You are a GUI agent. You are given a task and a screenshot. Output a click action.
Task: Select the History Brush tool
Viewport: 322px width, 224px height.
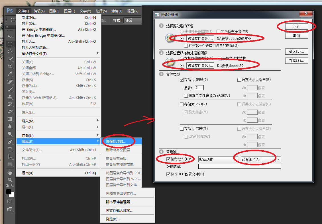[x=10, y=104]
